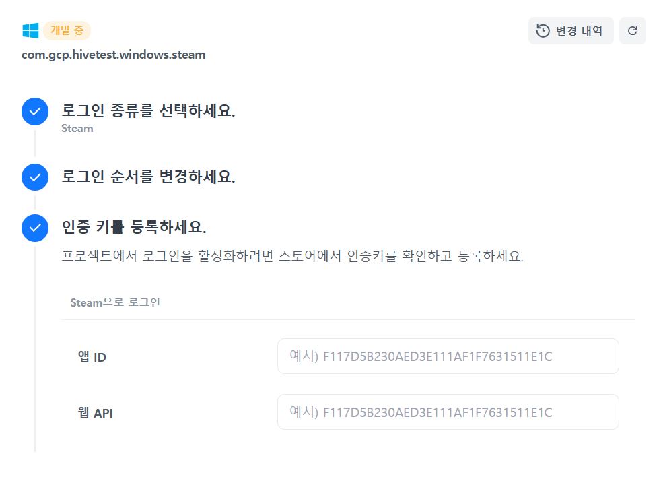Click the 개발 중 status badge
Viewport: 659px width, 481px height.
pos(67,30)
